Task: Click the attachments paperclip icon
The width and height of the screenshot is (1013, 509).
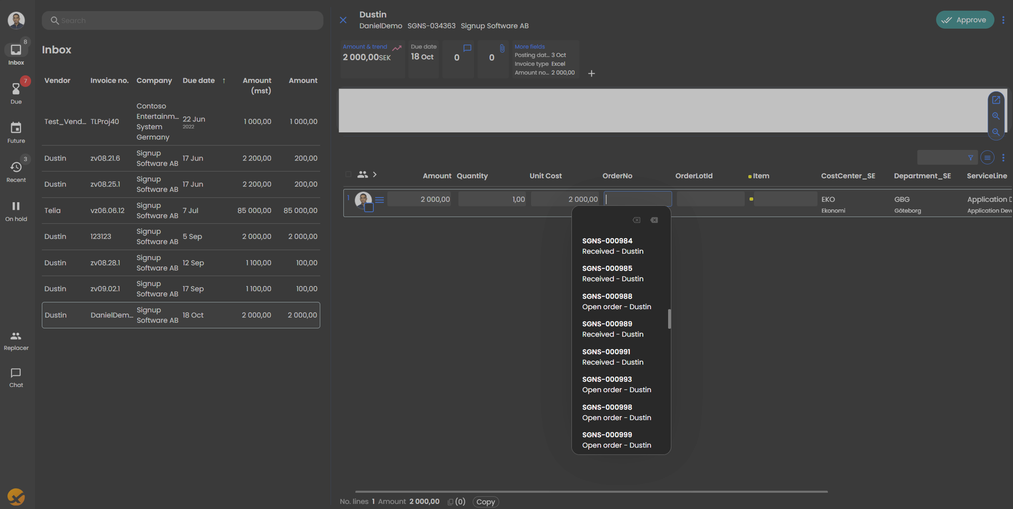Action: pyautogui.click(x=502, y=48)
